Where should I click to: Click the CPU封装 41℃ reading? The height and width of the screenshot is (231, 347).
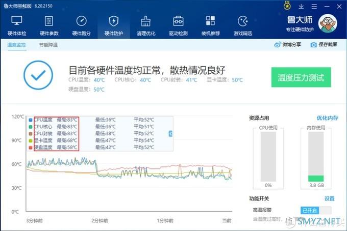tap(179, 80)
